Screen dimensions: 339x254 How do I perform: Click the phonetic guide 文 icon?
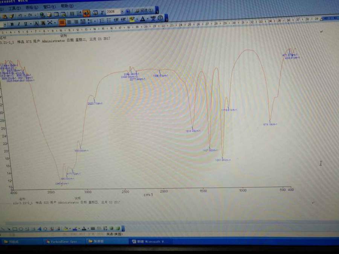point(153,18)
